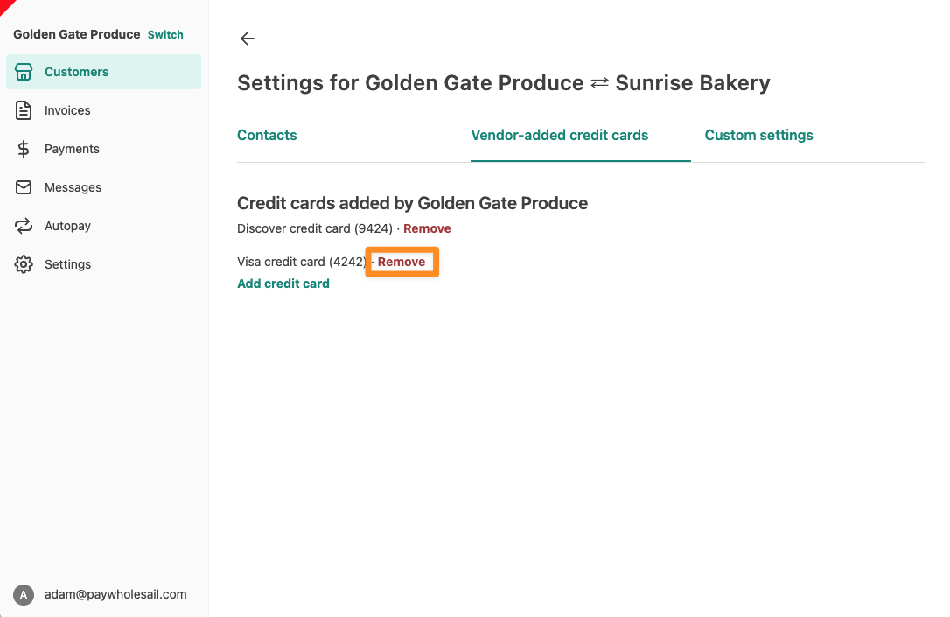Remove the Discover credit card 9424
Viewport: 950px width, 617px height.
(427, 228)
